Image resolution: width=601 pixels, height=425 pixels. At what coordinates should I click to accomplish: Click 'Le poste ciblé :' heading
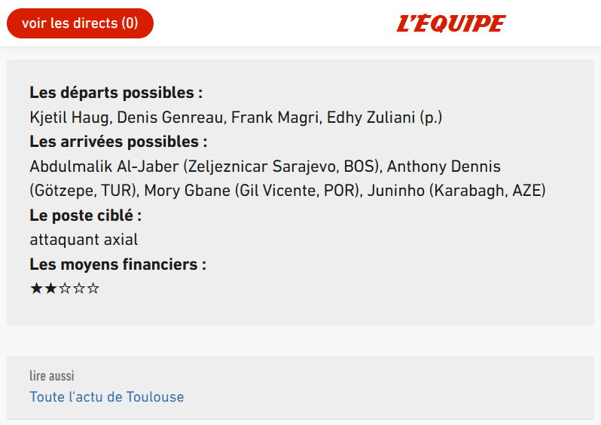(x=86, y=216)
